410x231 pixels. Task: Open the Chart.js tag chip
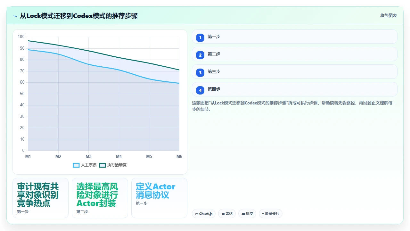point(204,214)
